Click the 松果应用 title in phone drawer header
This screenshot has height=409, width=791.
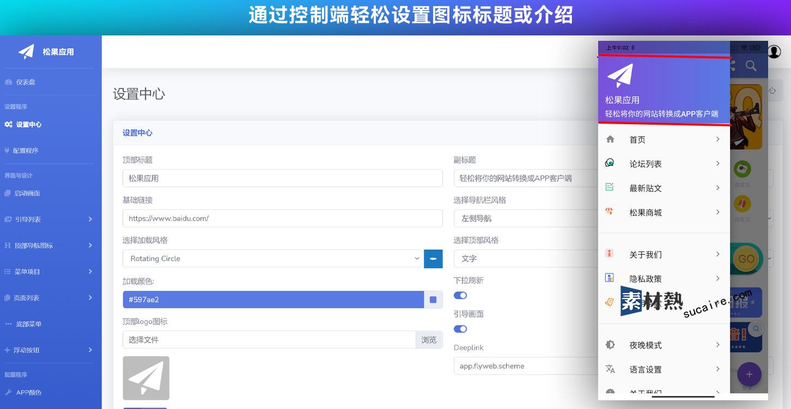622,100
